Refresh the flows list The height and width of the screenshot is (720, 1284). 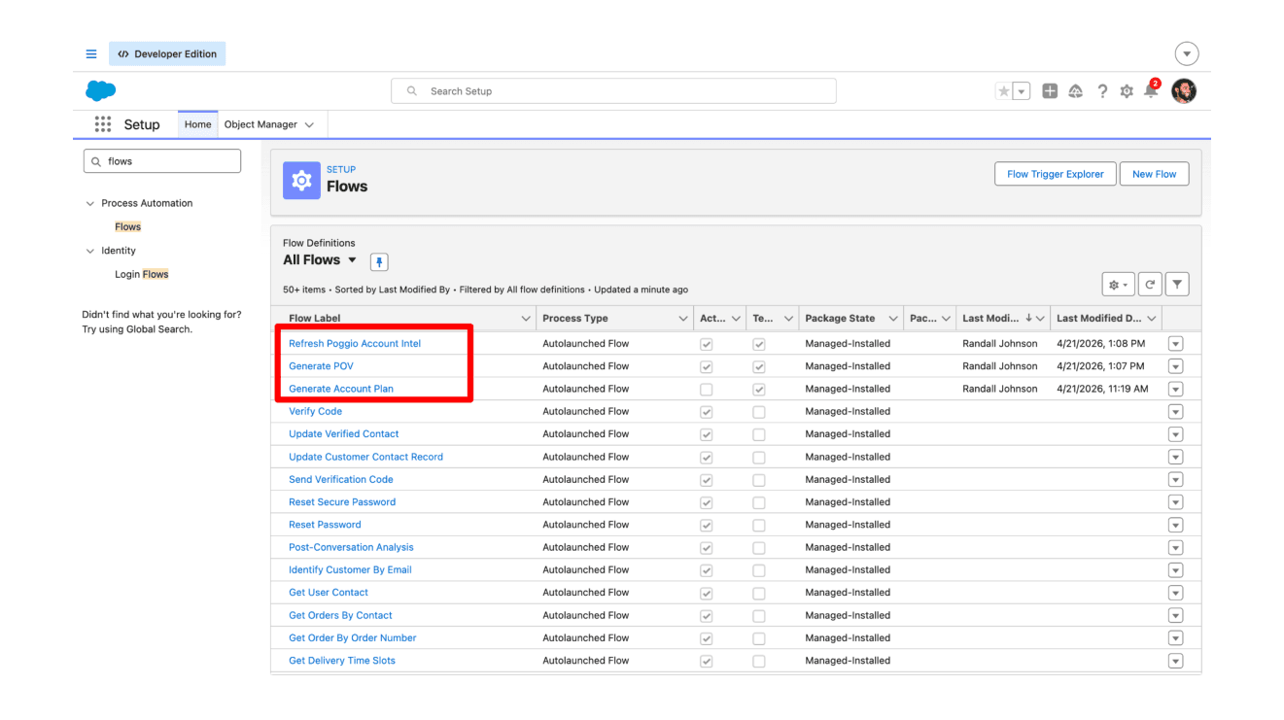[x=1150, y=285]
